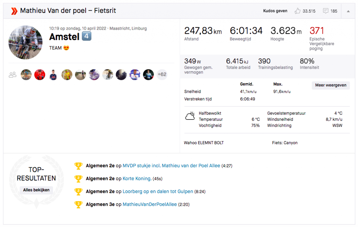Click trophy icon beside MathieuVanDerPoelAllee result

78,204
